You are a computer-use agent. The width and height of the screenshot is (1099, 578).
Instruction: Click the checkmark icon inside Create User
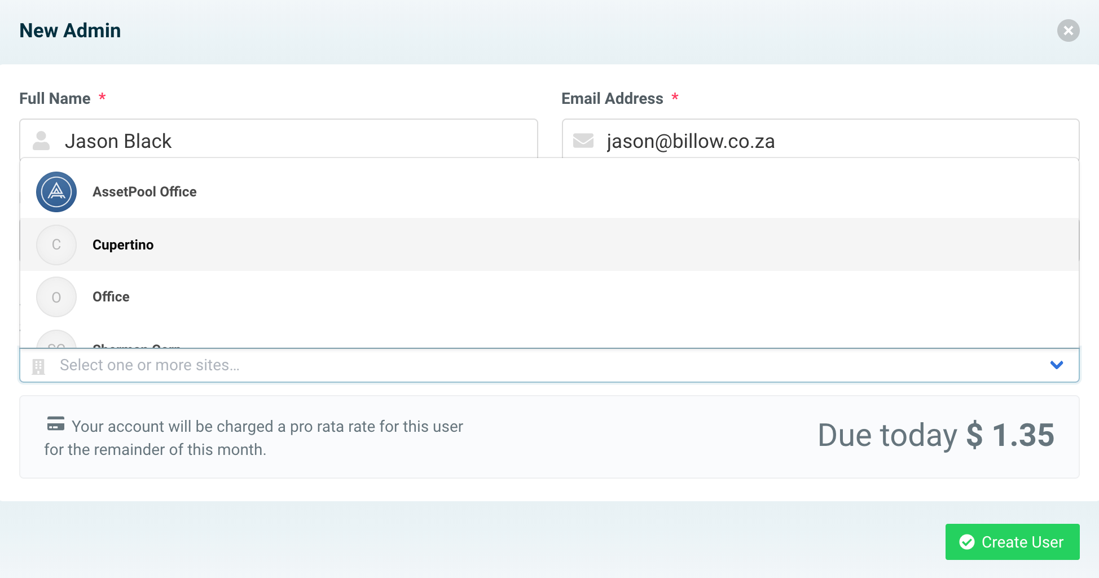pos(967,542)
